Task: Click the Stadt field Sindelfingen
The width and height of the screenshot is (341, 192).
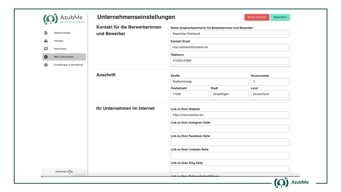Action: tap(230, 94)
